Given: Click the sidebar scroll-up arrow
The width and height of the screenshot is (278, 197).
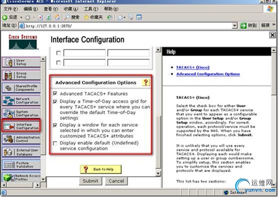Looking at the screenshot, I should [x=43, y=59].
